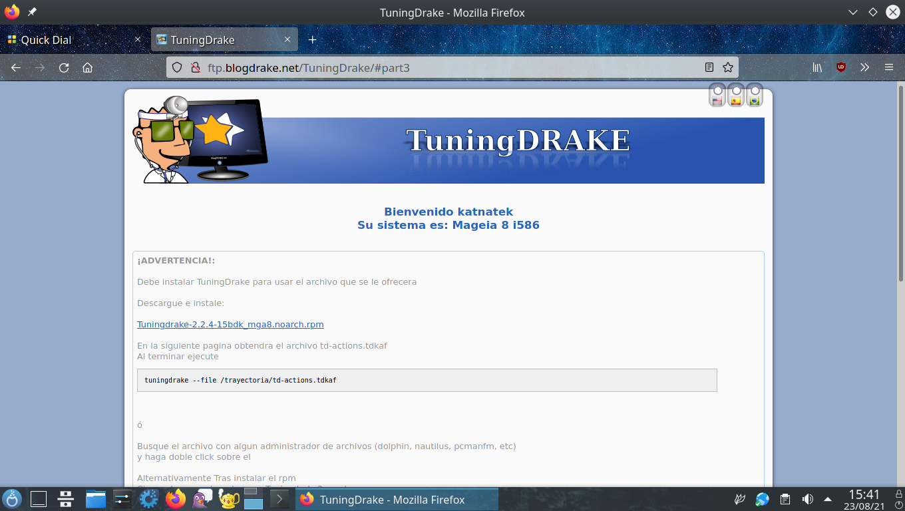The image size is (905, 511).
Task: Open the activities switcher taskbar icon
Action: [65, 499]
